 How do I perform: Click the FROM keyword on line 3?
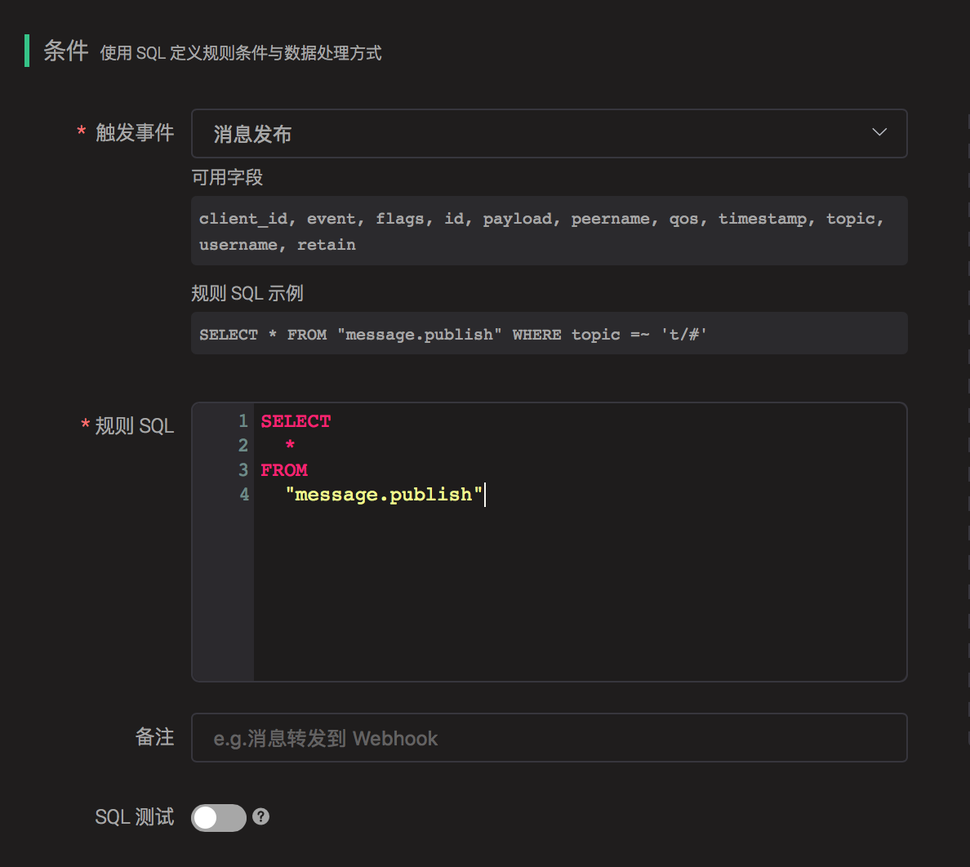(x=283, y=469)
